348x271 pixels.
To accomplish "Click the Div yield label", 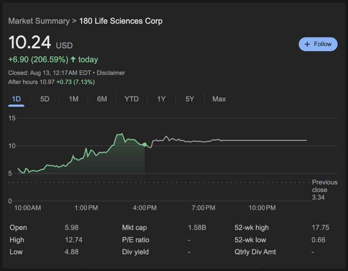I will 135,252.
